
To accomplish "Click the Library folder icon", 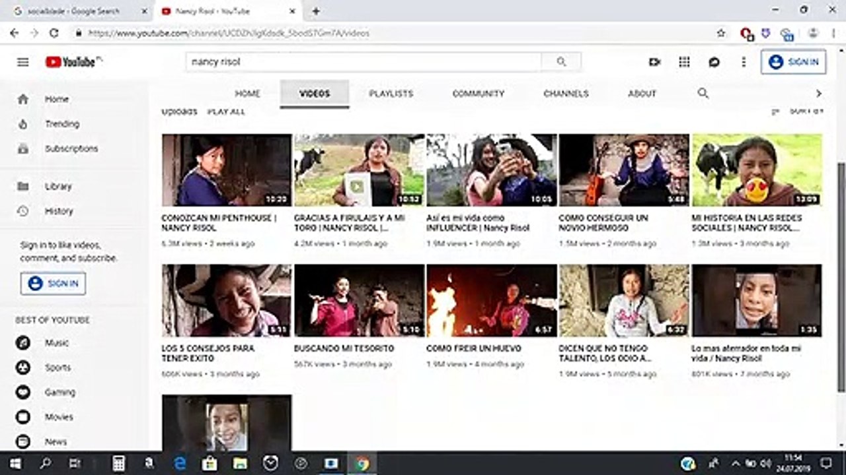I will tap(23, 187).
